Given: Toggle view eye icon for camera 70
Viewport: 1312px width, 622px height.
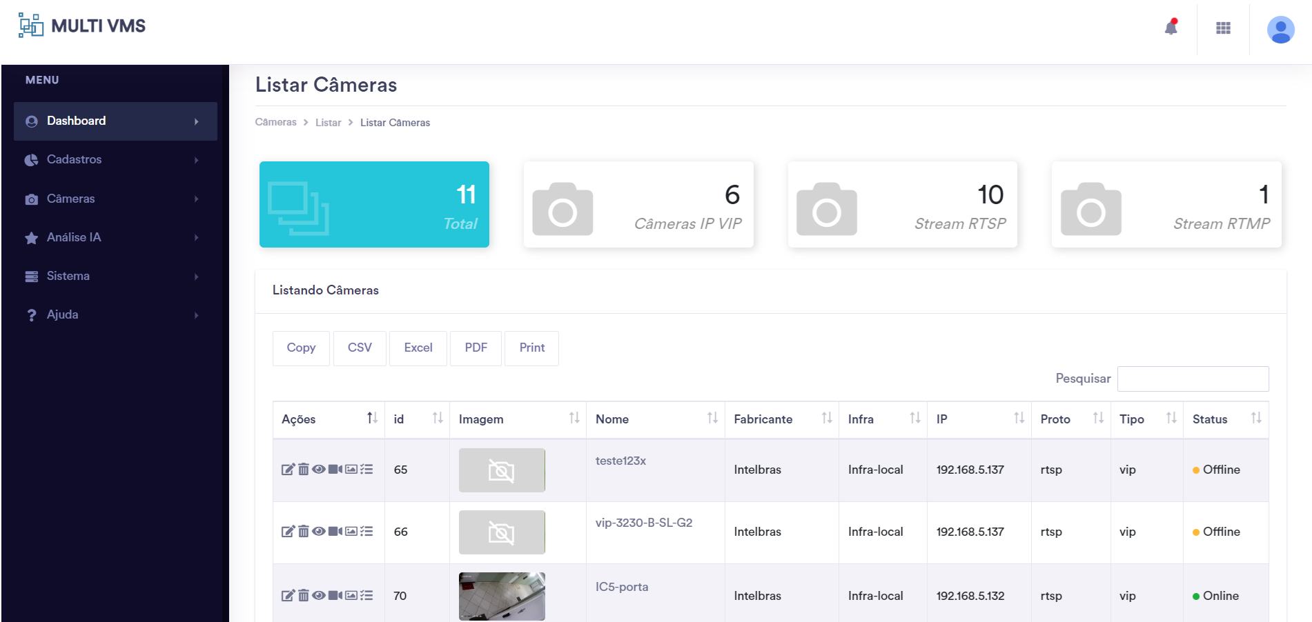Looking at the screenshot, I should point(318,596).
